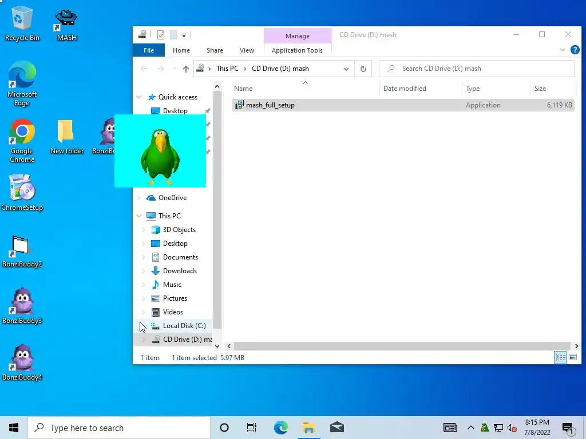Select OneDrive in navigation pane
This screenshot has width=586, height=439.
click(172, 198)
